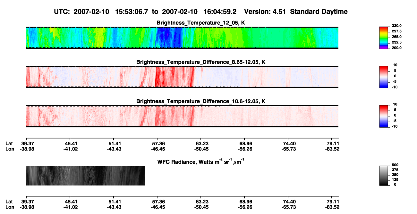The width and height of the screenshot is (417, 214).
Task: Click the grayscale WFC Radiance colorbar
Action: tap(384, 175)
